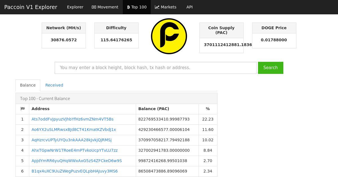The image size is (338, 177).
Task: Open the API menu item
Action: point(190,7)
